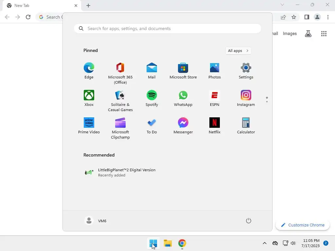Open WhatsApp
This screenshot has height=251, width=335.
tap(183, 98)
